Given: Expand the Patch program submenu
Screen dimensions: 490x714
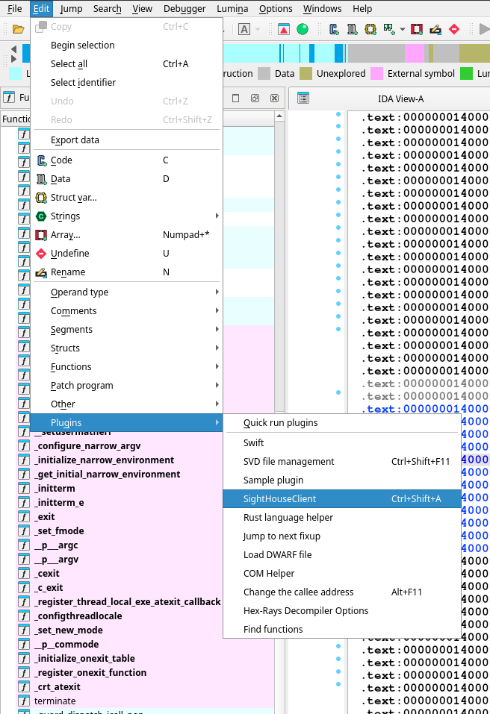Looking at the screenshot, I should [126, 385].
